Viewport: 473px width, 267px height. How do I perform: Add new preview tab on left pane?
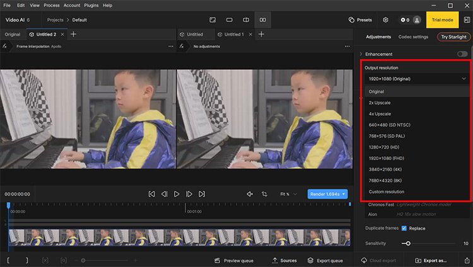73,35
